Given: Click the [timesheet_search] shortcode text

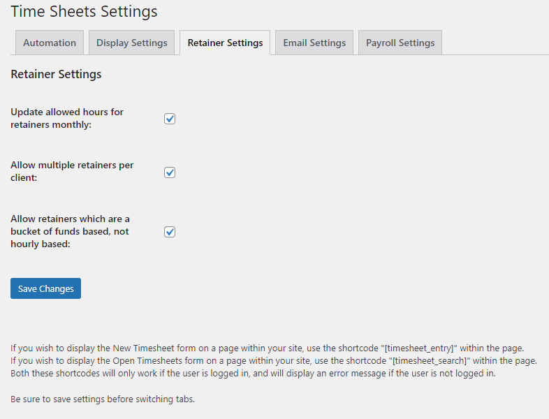Looking at the screenshot, I should point(430,361).
